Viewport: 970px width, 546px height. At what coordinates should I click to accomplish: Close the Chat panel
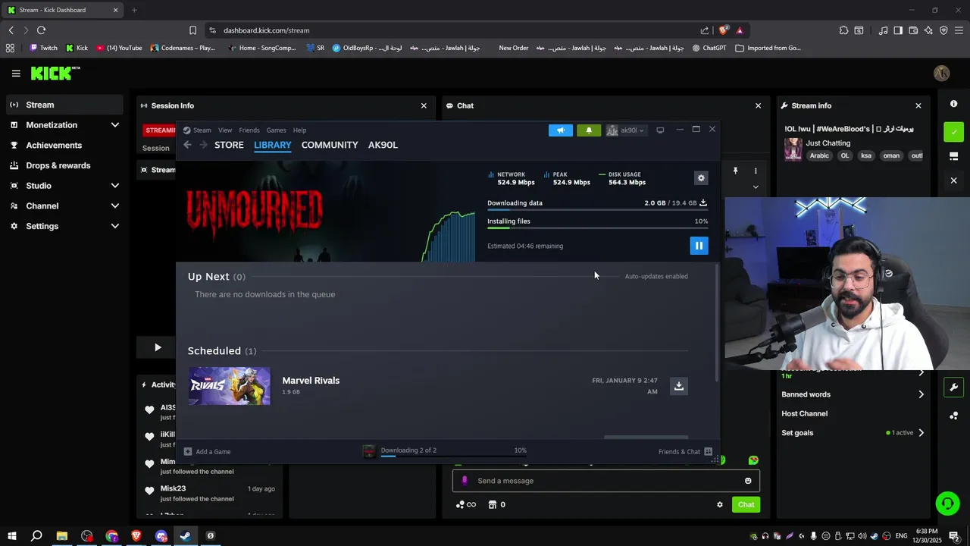pyautogui.click(x=758, y=106)
